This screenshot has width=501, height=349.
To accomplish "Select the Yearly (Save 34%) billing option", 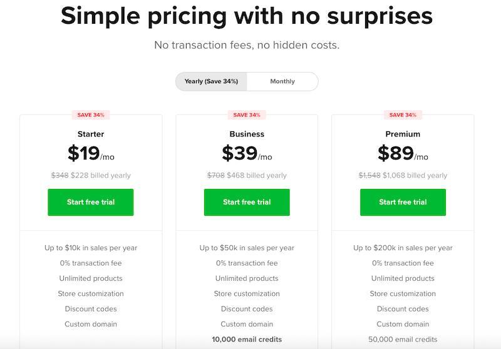I will click(211, 81).
